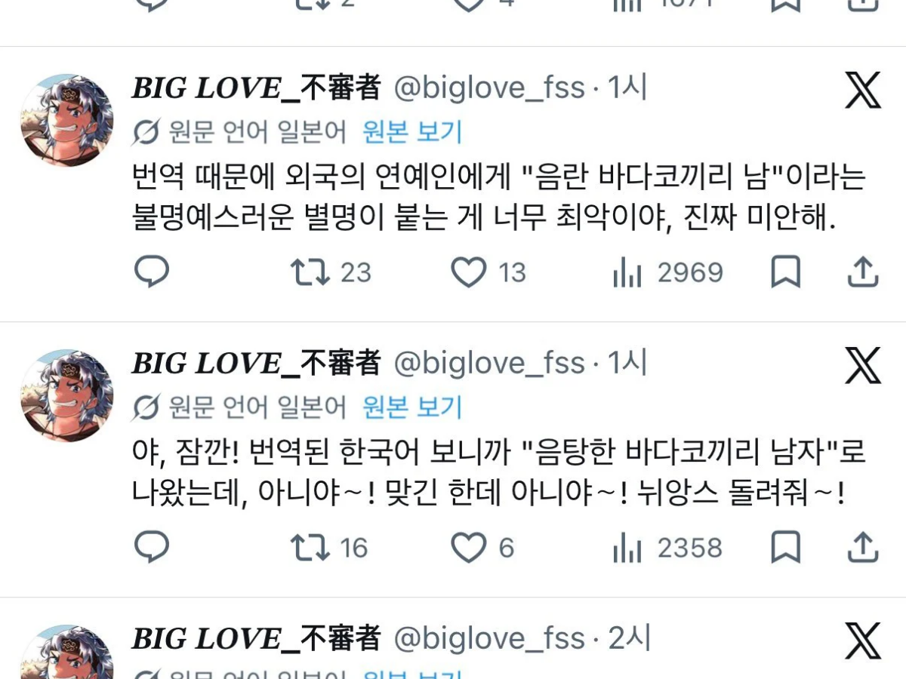Open X logo on the 2시 tweet
Viewport: 906px width, 679px height.
(862, 641)
